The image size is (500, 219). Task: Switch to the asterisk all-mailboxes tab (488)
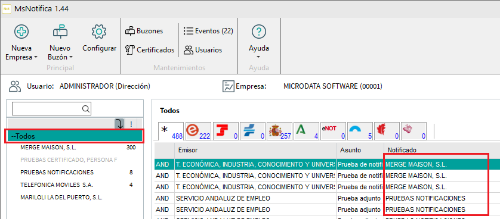pyautogui.click(x=171, y=131)
